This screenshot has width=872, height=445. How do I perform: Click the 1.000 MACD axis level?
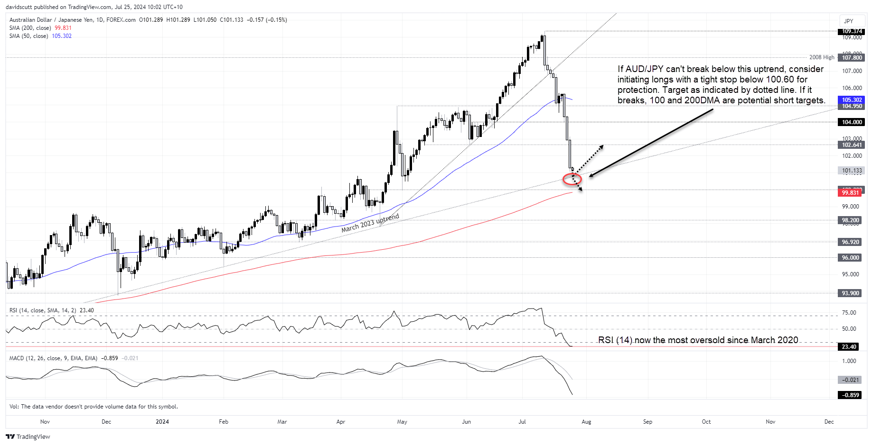click(849, 361)
